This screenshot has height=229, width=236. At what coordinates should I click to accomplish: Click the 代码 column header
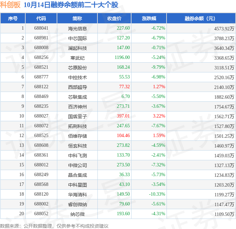click(41, 18)
